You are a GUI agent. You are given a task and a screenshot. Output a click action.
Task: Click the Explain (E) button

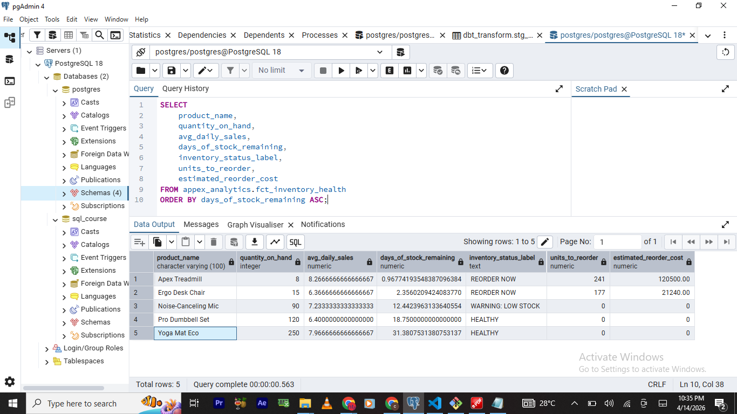click(390, 71)
